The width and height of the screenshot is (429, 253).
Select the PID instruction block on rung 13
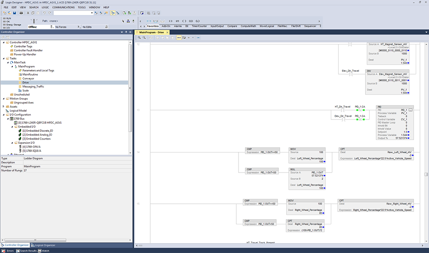(395, 122)
